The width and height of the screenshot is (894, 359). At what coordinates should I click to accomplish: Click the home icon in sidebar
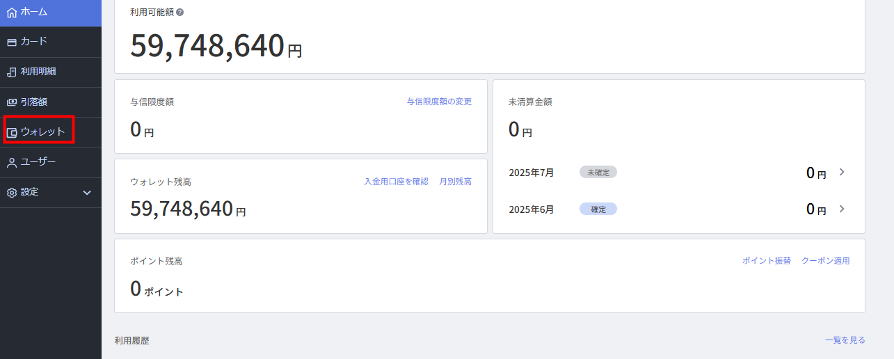(11, 12)
